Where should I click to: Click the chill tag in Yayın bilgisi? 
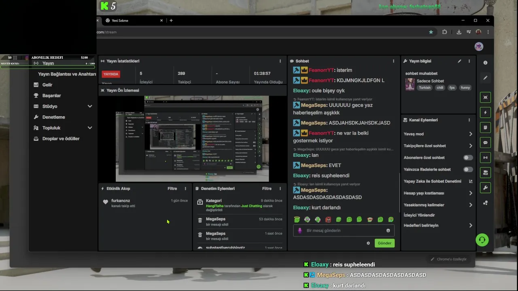click(x=440, y=88)
